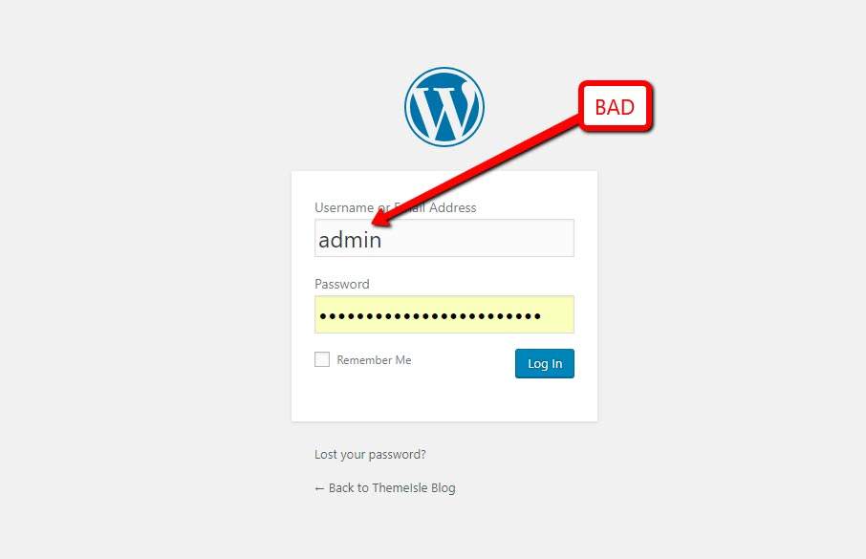
Task: Open the Lost your password? link
Action: (370, 455)
